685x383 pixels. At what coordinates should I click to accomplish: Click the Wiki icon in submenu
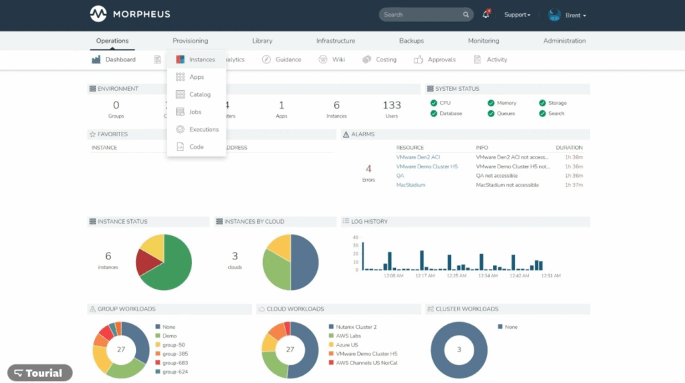pos(322,59)
